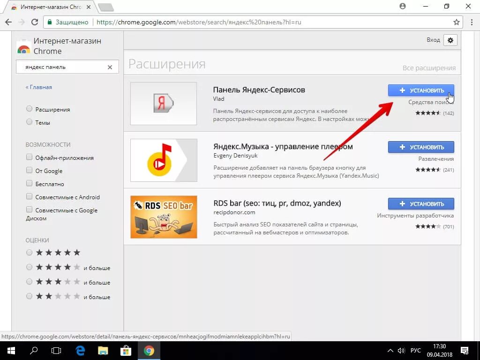Close the Интернет-магазин Chrome tab

coord(89,7)
